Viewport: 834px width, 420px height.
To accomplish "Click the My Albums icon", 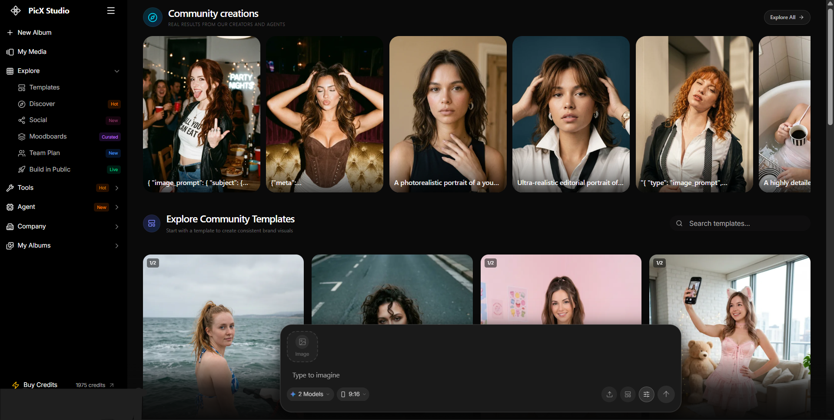I will tap(10, 246).
